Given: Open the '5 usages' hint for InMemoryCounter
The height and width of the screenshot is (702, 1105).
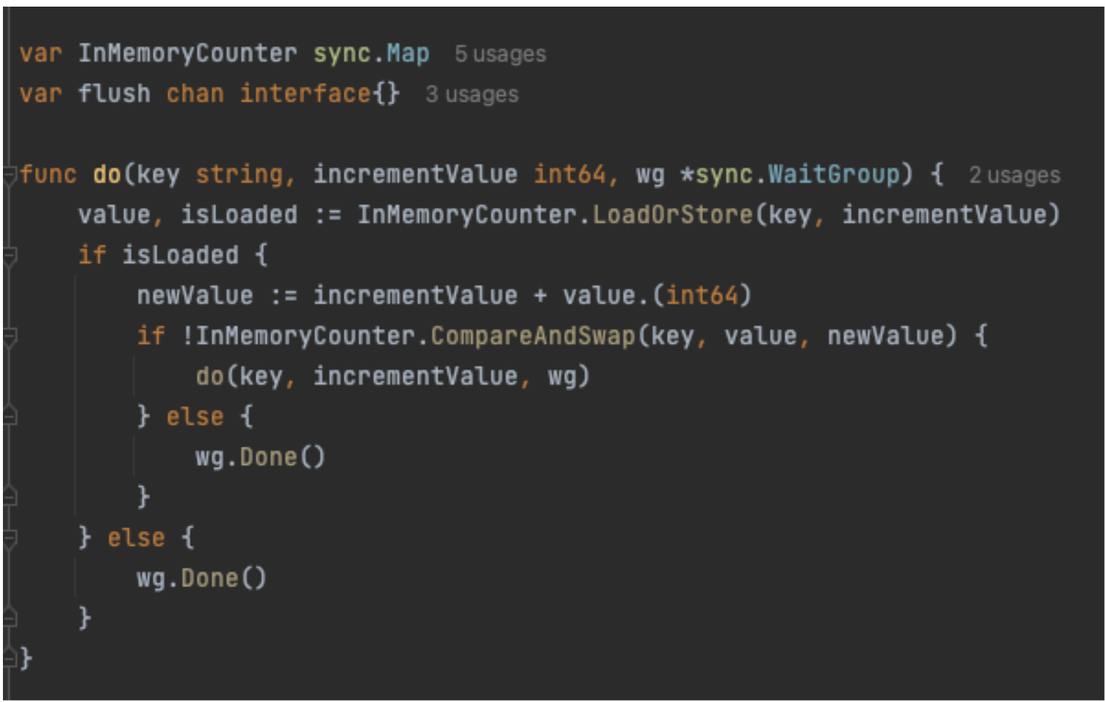Looking at the screenshot, I should tap(500, 54).
